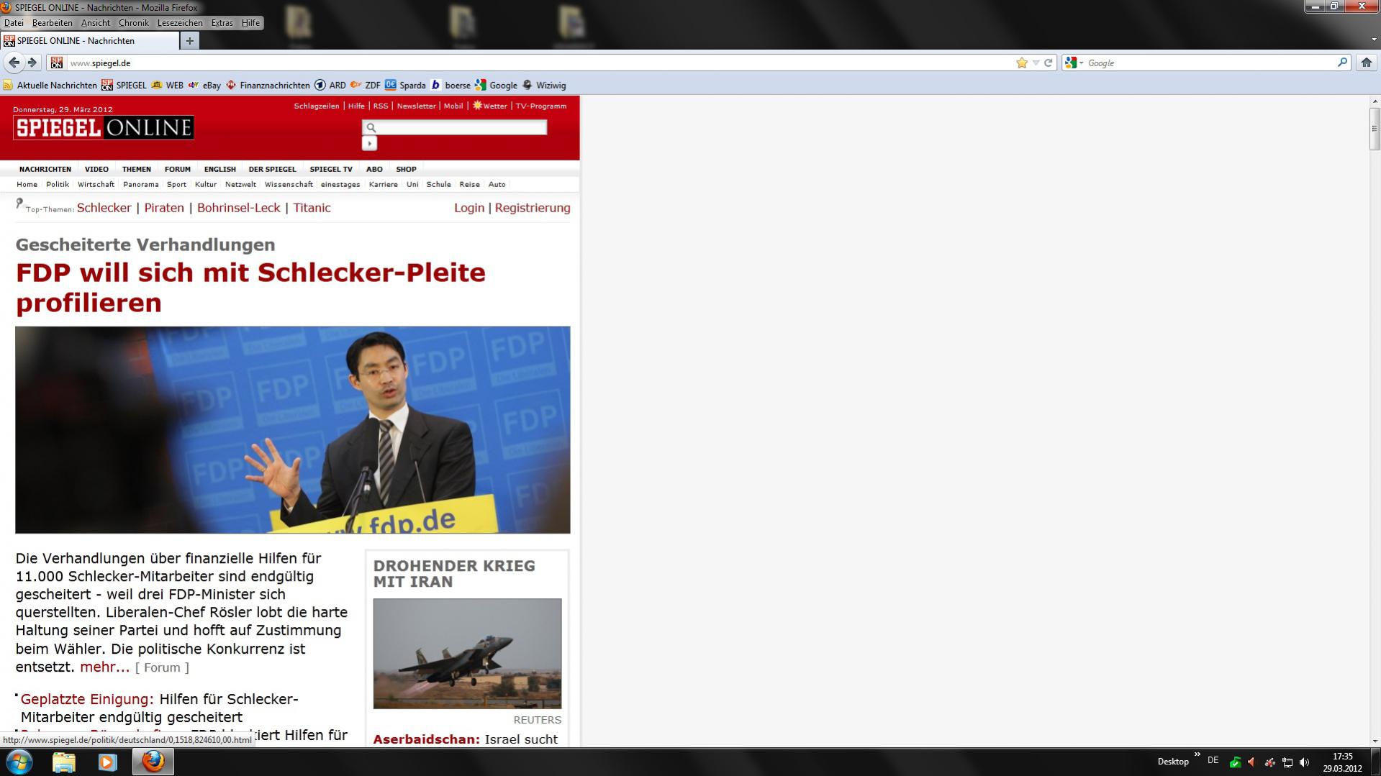Go forward with the Firefox forward arrow
This screenshot has height=776, width=1381.
coord(32,63)
